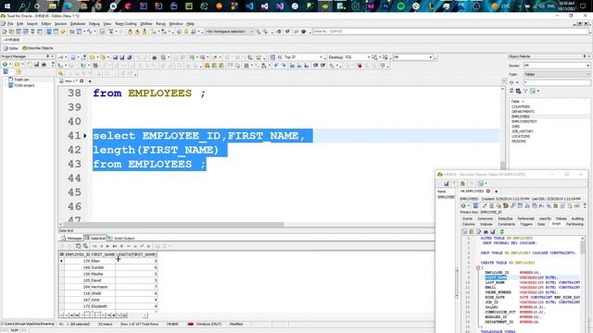Go to next record in data grid
This screenshot has width=593, height=333.
pyautogui.click(x=107, y=246)
